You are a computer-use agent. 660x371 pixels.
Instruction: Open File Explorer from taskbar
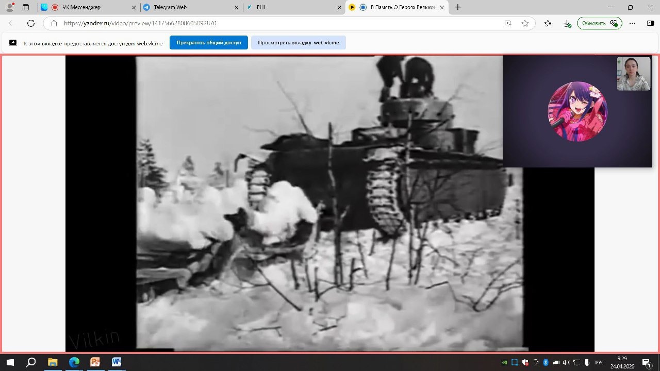tap(53, 362)
